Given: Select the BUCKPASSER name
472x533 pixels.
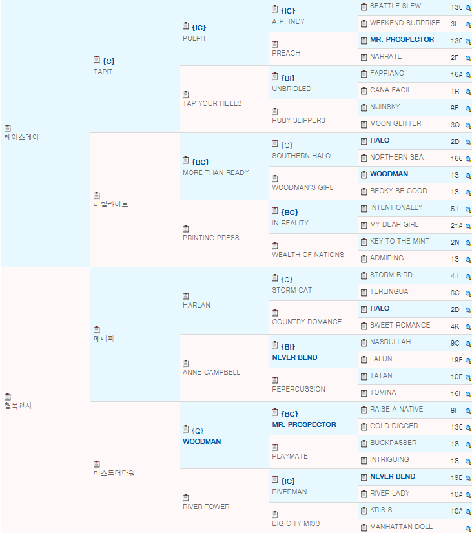Looking at the screenshot, I should [393, 443].
